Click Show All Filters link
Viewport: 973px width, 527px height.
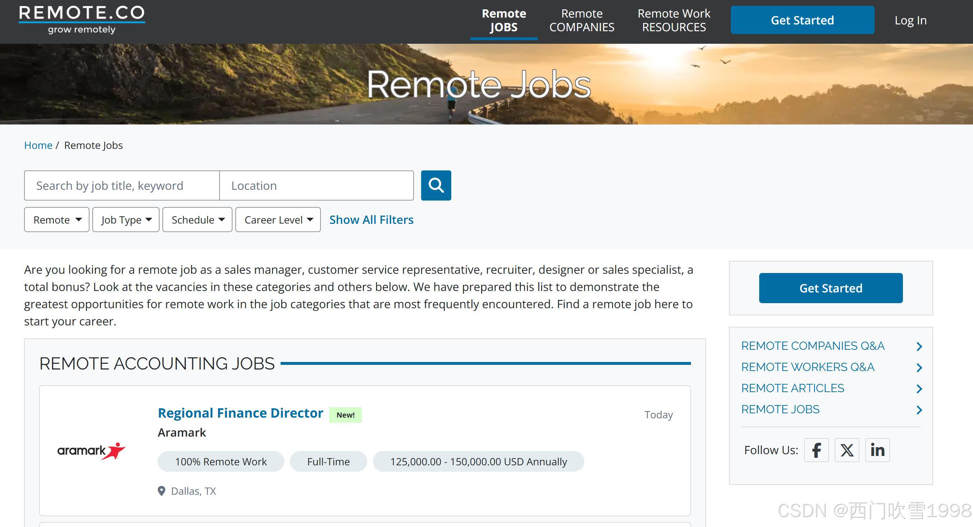point(371,220)
